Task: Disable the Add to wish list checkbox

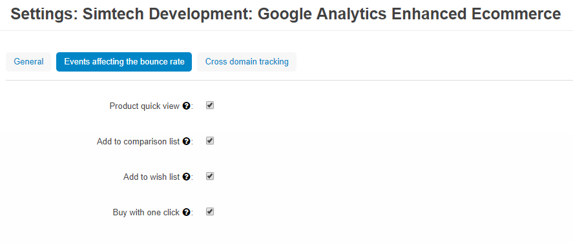Action: click(210, 176)
